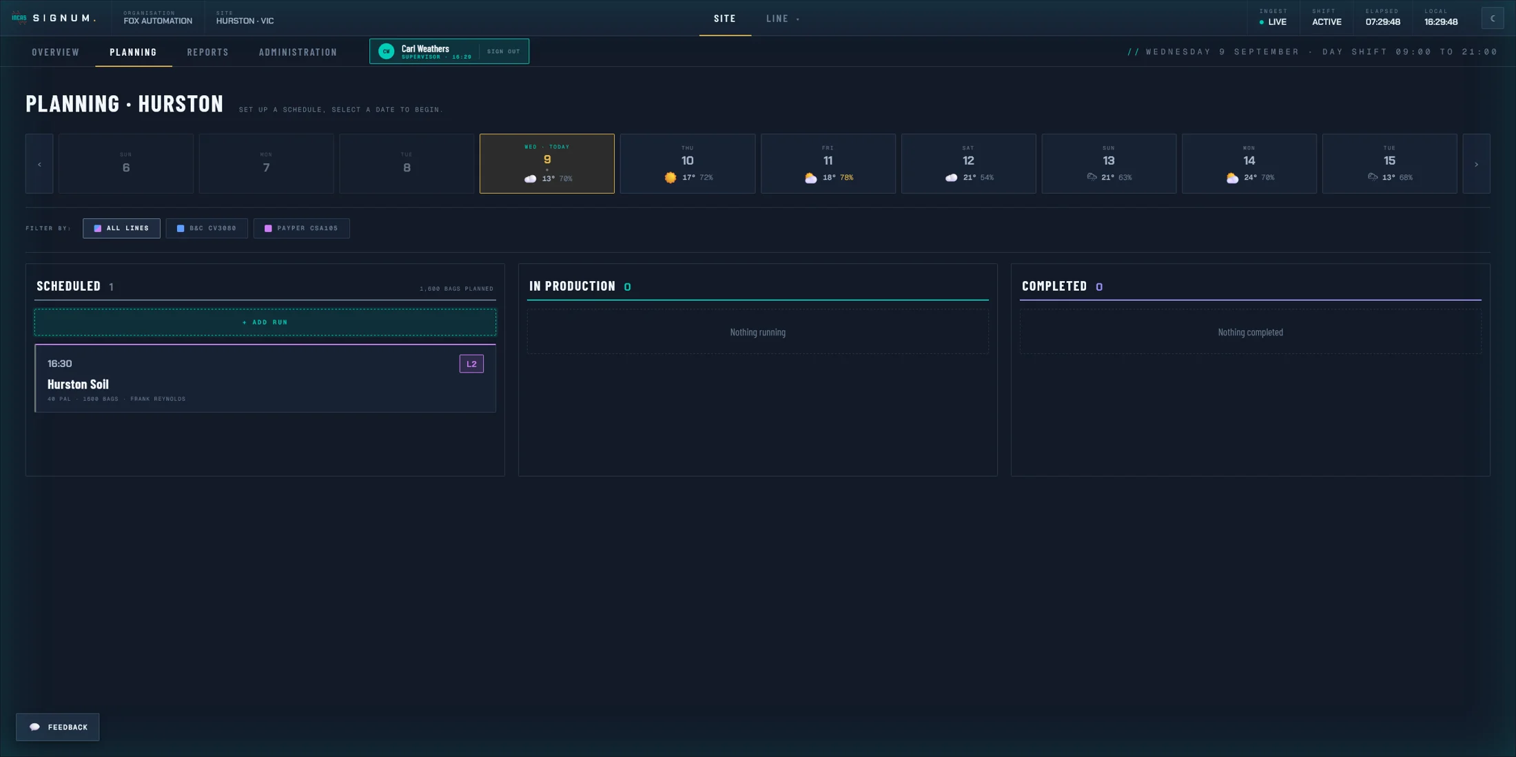Image resolution: width=1516 pixels, height=757 pixels.
Task: Click the Signum logo icon
Action: coord(19,18)
